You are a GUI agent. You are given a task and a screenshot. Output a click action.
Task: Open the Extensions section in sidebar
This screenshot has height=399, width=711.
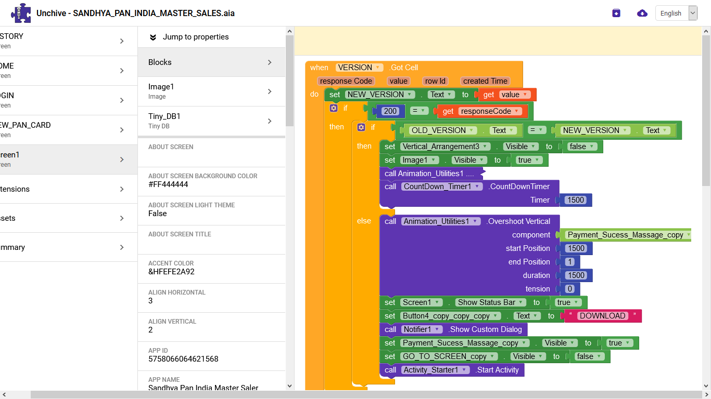coord(61,189)
